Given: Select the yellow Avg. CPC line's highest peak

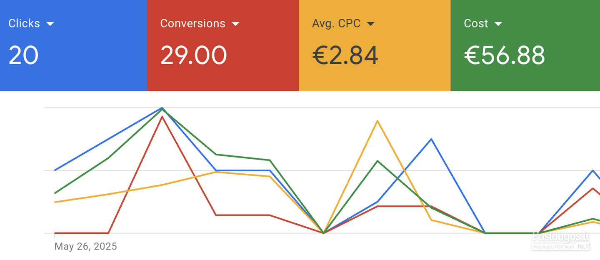Looking at the screenshot, I should [377, 121].
